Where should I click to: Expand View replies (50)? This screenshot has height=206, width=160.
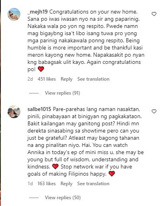63,198
